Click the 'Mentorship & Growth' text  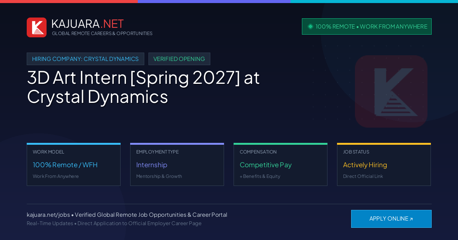point(159,176)
